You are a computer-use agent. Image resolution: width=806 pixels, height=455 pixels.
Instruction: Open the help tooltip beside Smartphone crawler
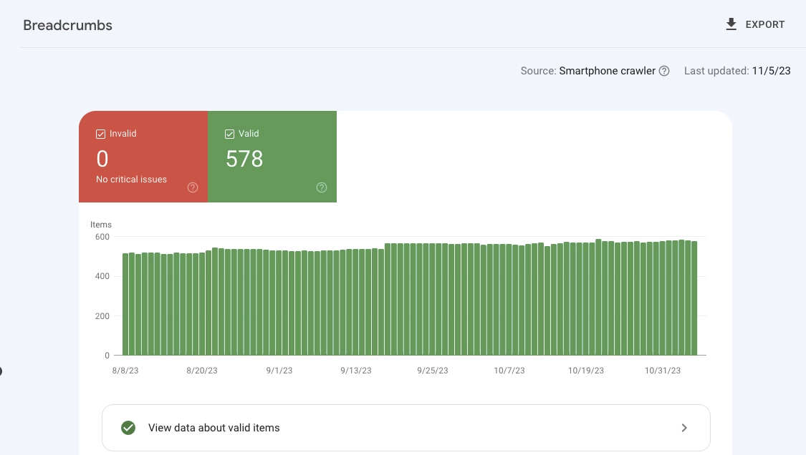coord(664,71)
